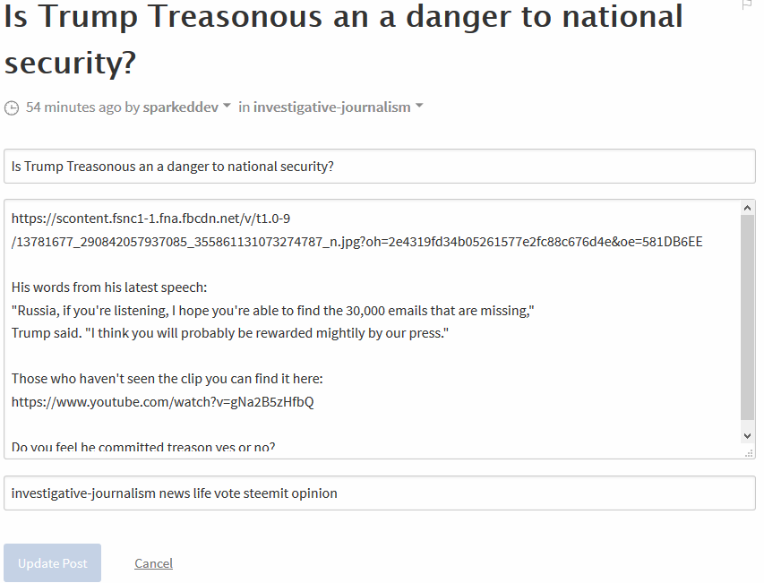Image resolution: width=764 pixels, height=583 pixels.
Task: Click the scrollbar up arrow in body editor
Action: [x=748, y=208]
